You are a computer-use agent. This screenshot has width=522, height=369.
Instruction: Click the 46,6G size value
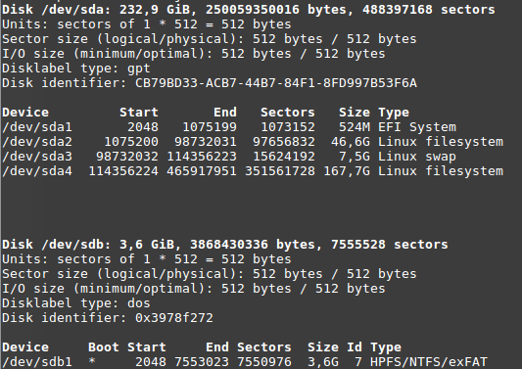pos(351,142)
